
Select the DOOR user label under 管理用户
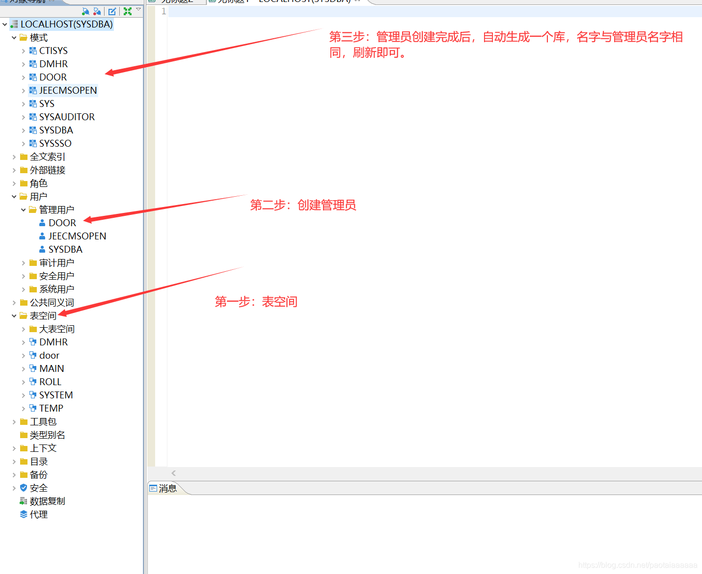(62, 223)
